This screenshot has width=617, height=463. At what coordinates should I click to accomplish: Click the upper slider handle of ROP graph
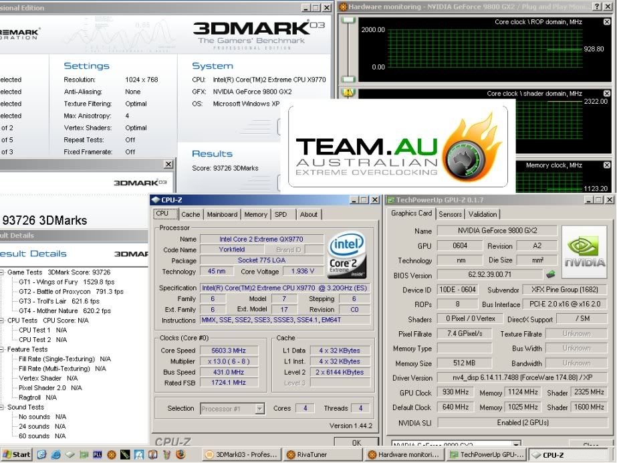pyautogui.click(x=347, y=21)
